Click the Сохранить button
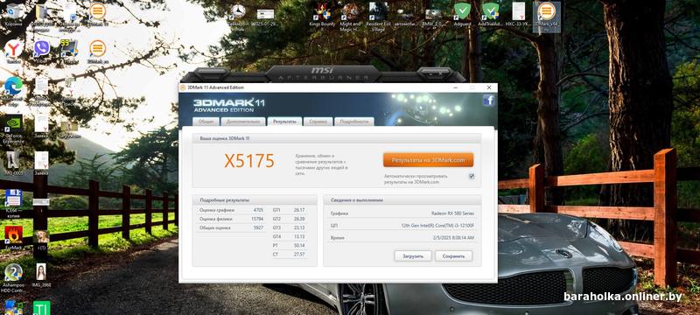 (x=453, y=256)
